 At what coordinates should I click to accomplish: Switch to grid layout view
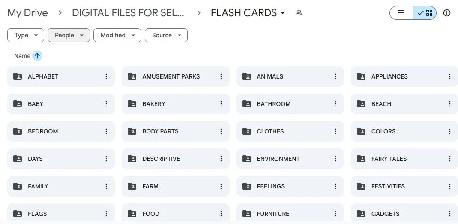pyautogui.click(x=425, y=13)
